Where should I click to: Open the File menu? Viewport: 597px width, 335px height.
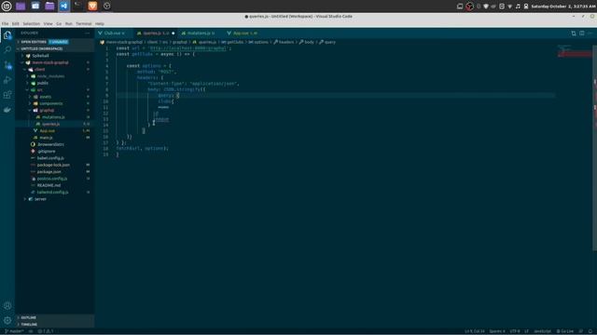tap(5, 23)
